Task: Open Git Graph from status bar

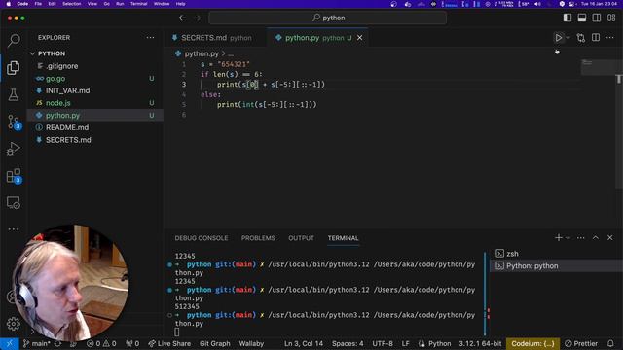Action: pos(214,343)
